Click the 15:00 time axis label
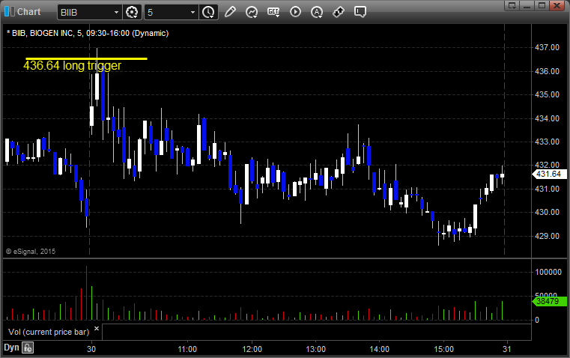570x358 pixels. point(444,349)
